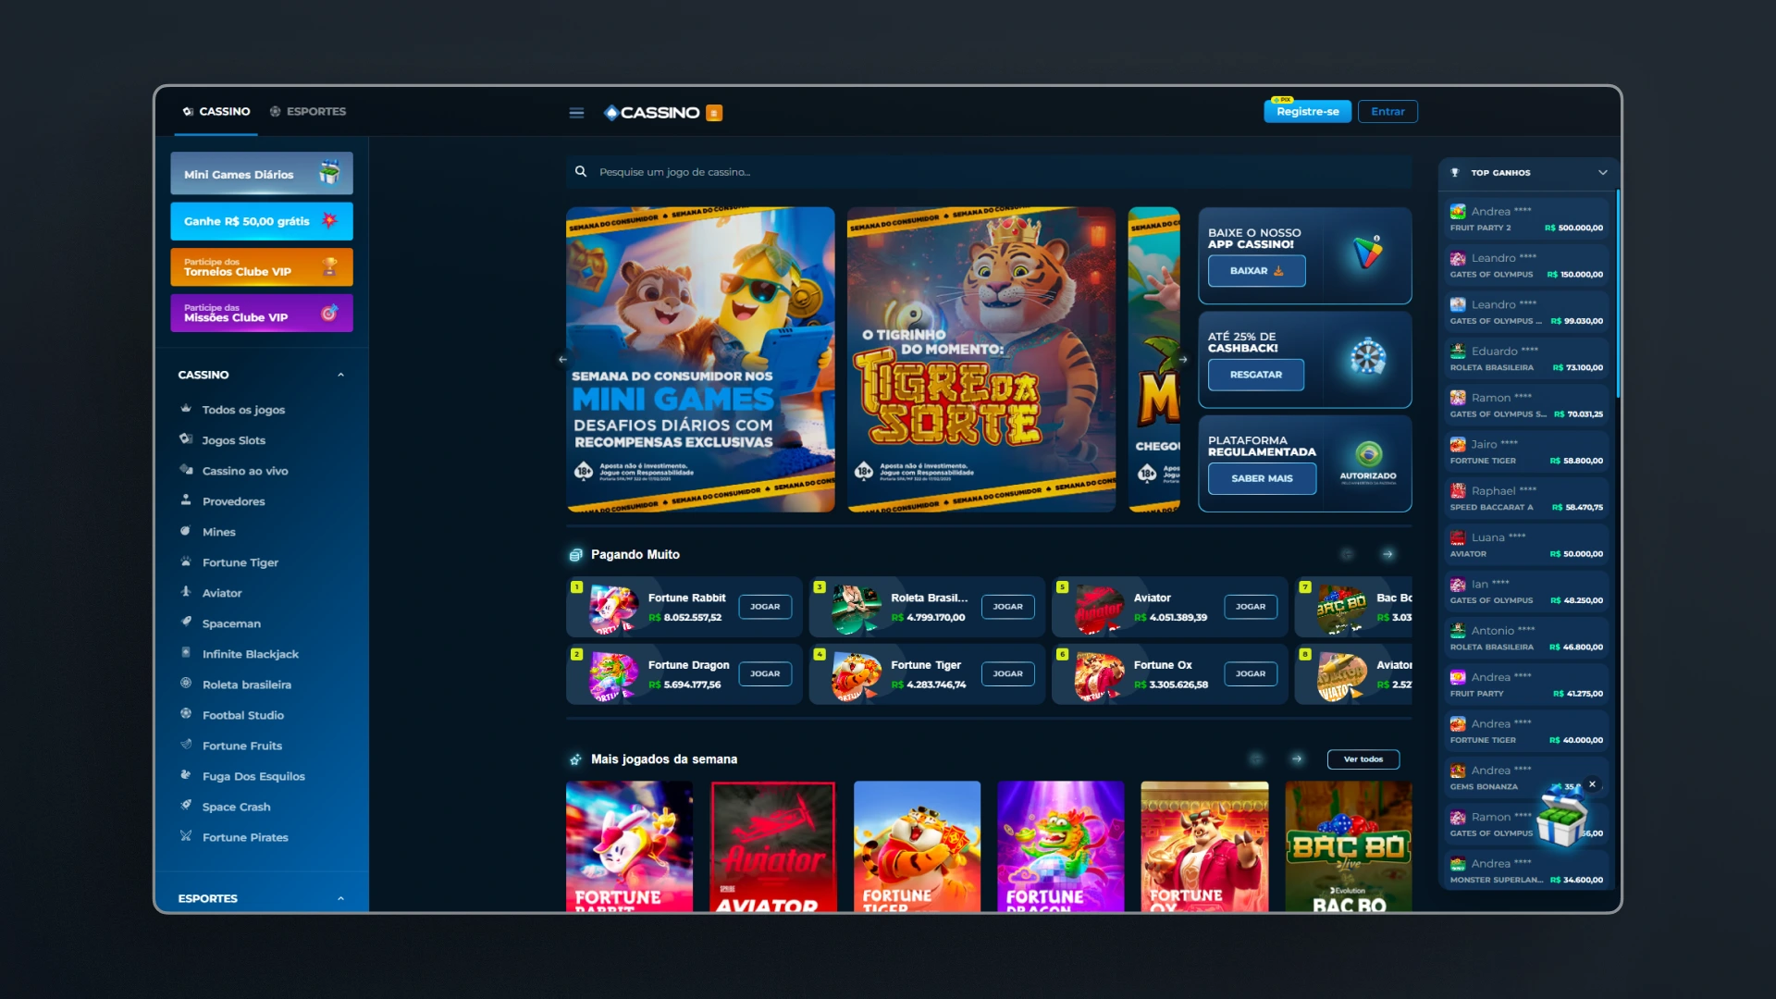The image size is (1776, 999).
Task: Click the Mines sidebar icon
Action: pyautogui.click(x=185, y=531)
